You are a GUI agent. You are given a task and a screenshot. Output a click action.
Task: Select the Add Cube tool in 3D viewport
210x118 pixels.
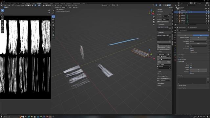53,38
